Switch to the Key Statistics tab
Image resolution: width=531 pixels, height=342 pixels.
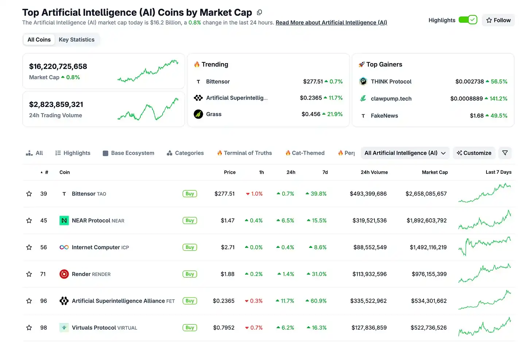point(77,40)
